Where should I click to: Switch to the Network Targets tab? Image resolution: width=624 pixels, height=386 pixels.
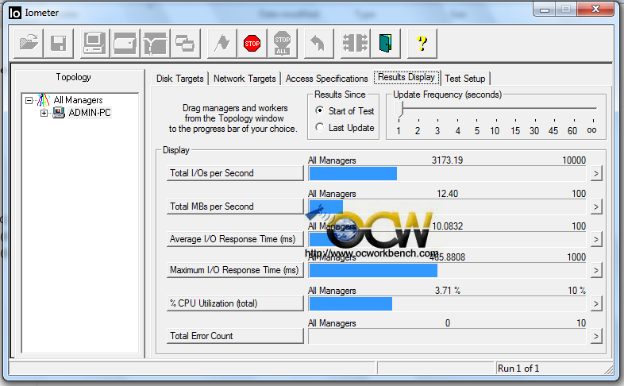245,79
